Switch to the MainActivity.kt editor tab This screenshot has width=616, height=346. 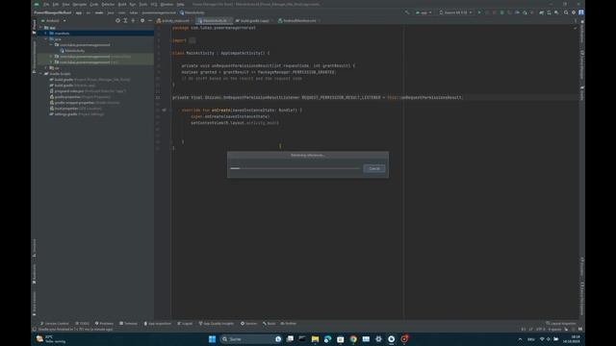(214, 20)
